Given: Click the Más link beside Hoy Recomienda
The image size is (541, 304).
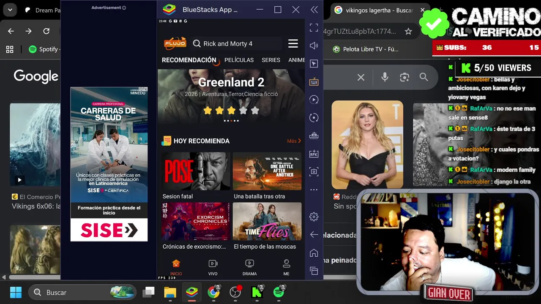Looking at the screenshot, I should click(294, 141).
